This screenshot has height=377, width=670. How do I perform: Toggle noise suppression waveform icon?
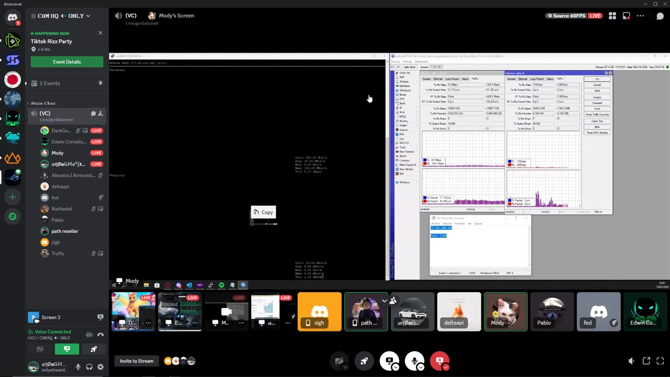click(x=90, y=335)
